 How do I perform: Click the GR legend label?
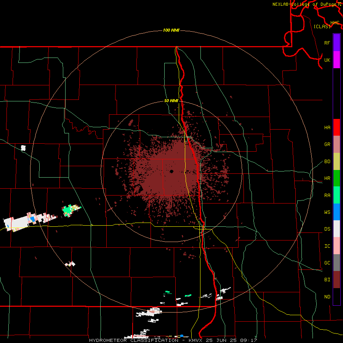(x=327, y=144)
